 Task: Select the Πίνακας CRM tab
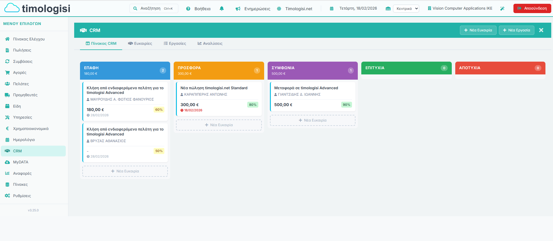point(101,44)
